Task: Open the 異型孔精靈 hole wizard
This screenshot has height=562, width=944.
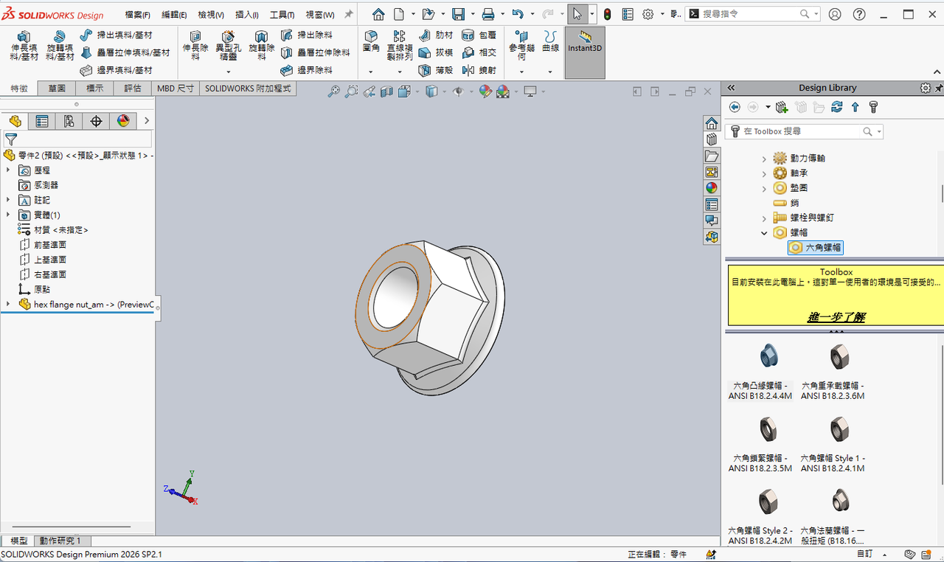Action: (228, 46)
